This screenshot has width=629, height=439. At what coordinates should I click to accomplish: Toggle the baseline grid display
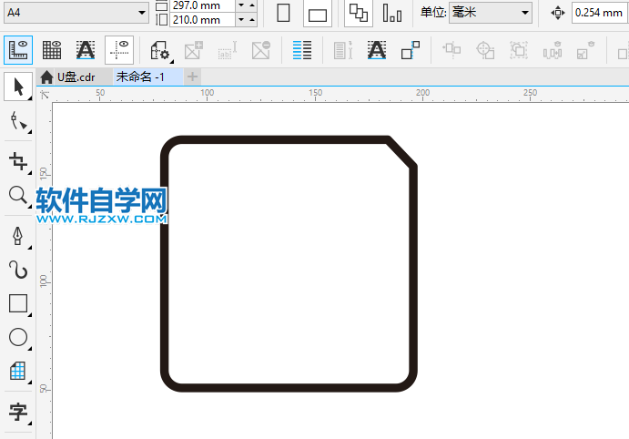[86, 50]
